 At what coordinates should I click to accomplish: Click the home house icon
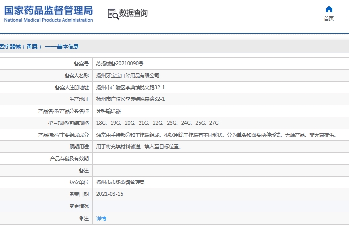(329, 9)
